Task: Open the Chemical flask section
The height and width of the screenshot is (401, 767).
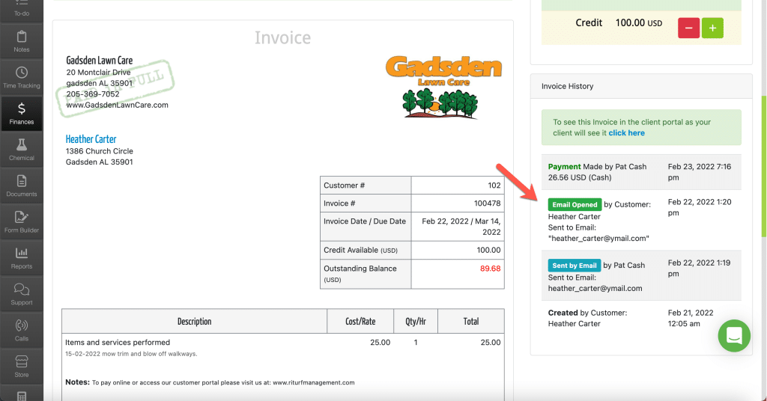Action: [22, 150]
